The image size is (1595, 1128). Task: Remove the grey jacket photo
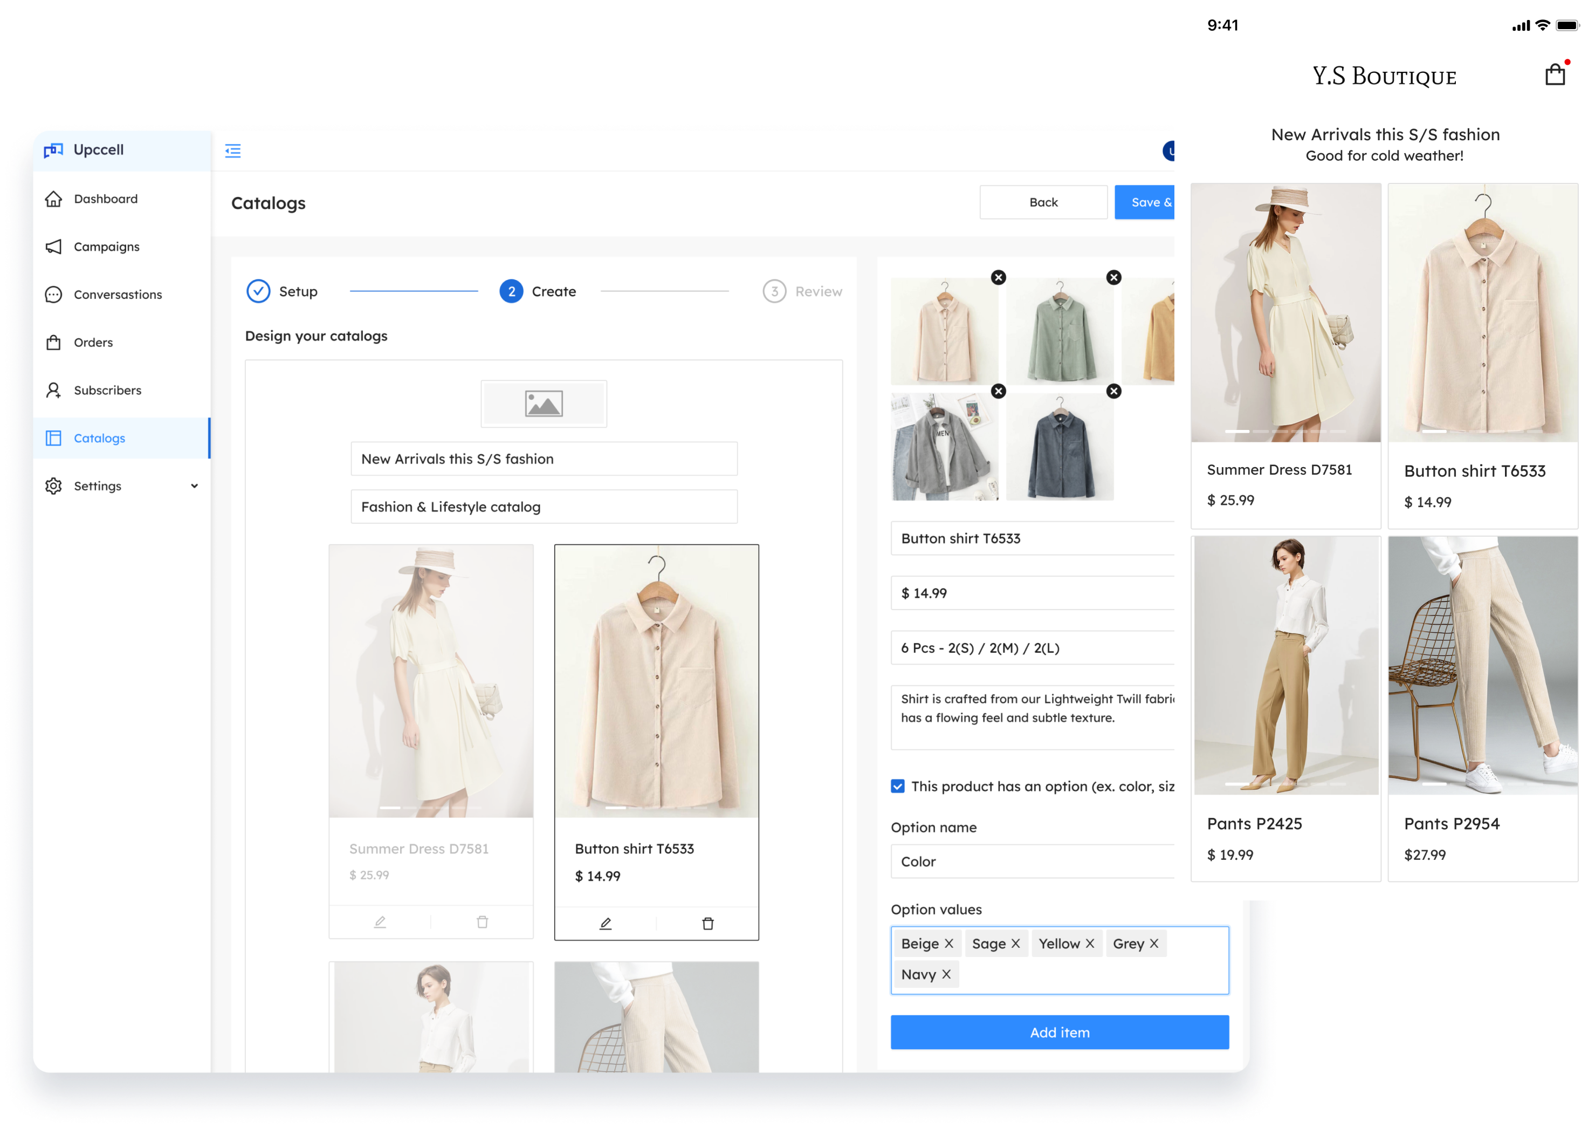pyautogui.click(x=998, y=391)
